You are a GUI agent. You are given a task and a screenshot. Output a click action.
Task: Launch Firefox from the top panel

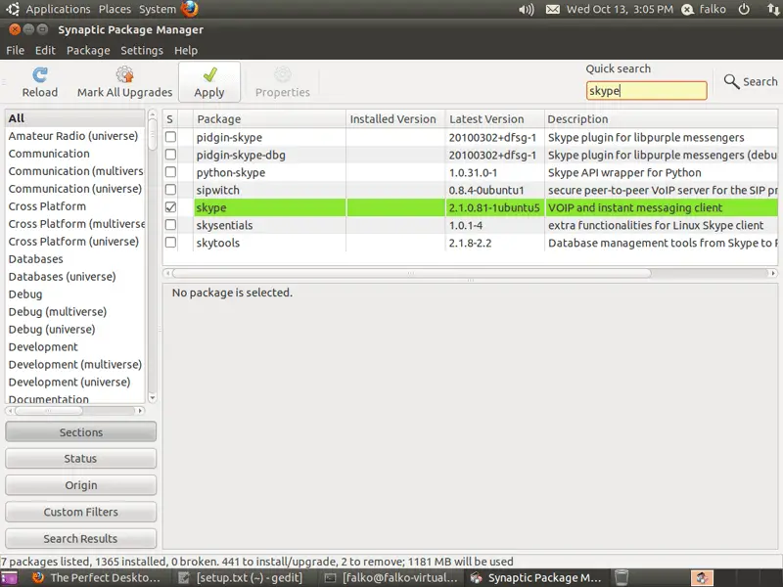(190, 9)
